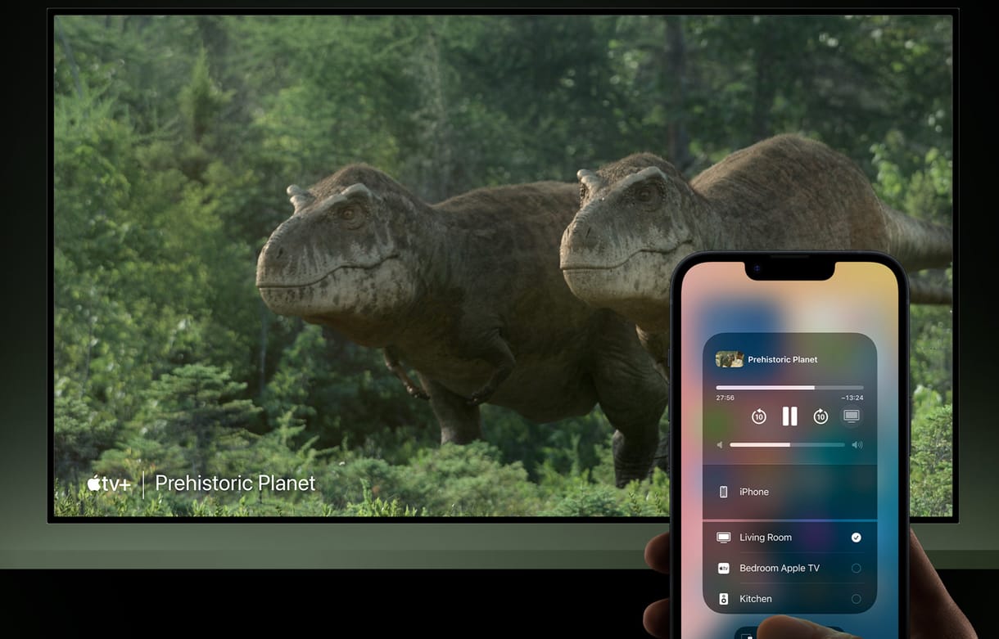Click the Prehistoric Planet title on phone
Image resolution: width=999 pixels, height=639 pixels.
(783, 359)
